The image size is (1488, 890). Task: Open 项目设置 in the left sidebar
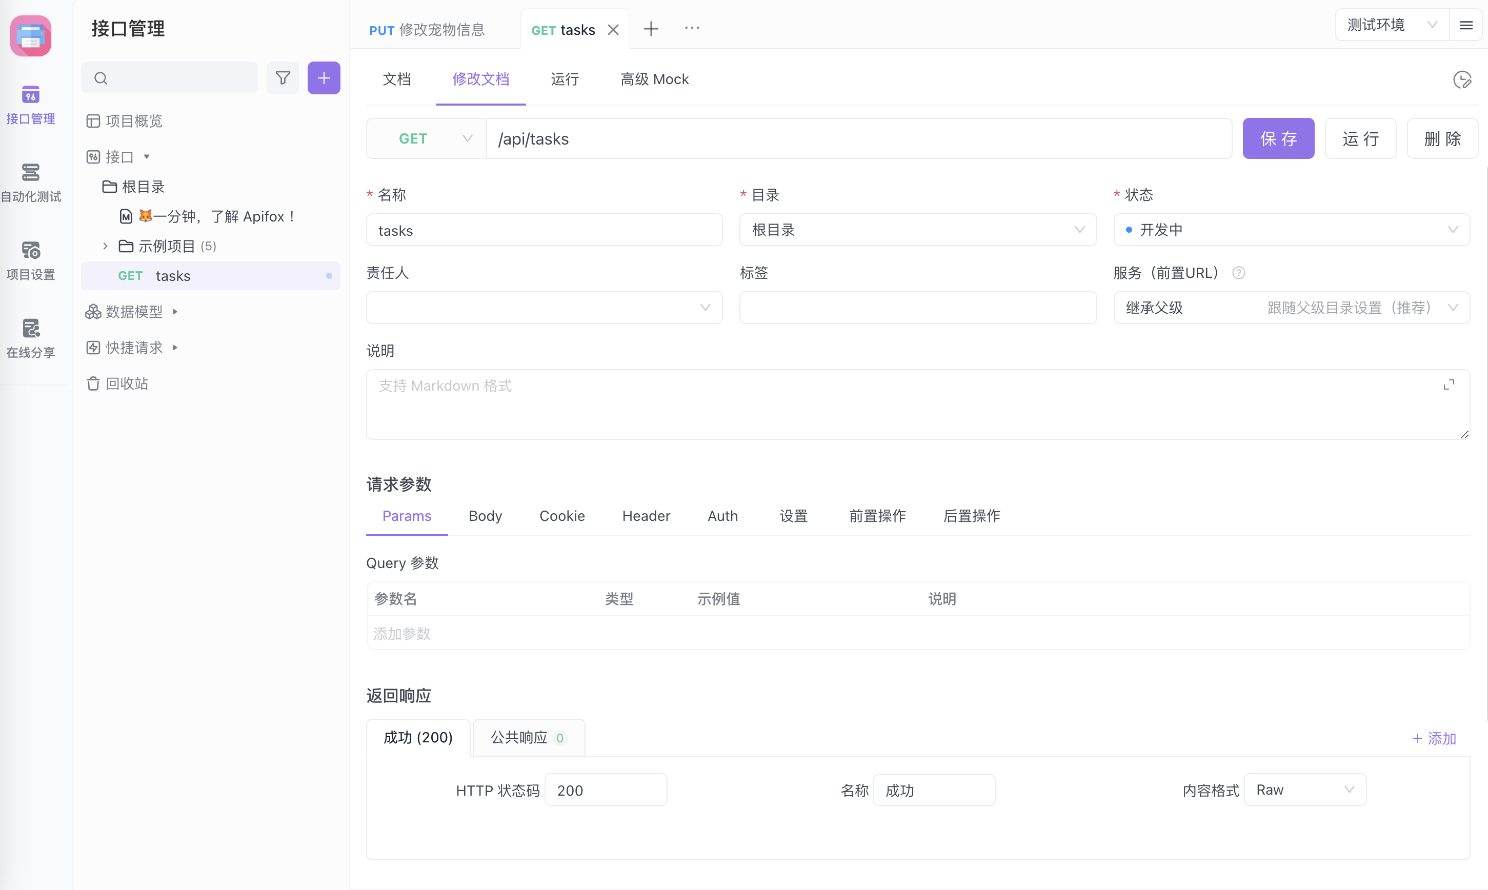click(x=31, y=260)
